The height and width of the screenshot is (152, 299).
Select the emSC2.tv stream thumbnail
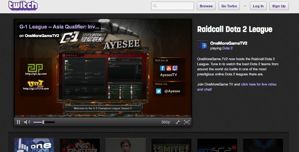[x=217, y=145]
